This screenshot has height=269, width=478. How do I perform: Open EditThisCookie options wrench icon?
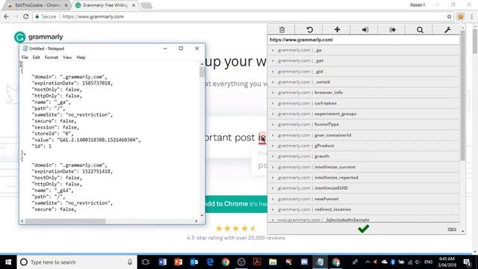(x=447, y=30)
